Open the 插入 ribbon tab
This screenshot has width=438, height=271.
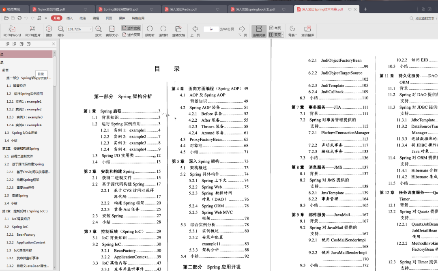pos(70,18)
